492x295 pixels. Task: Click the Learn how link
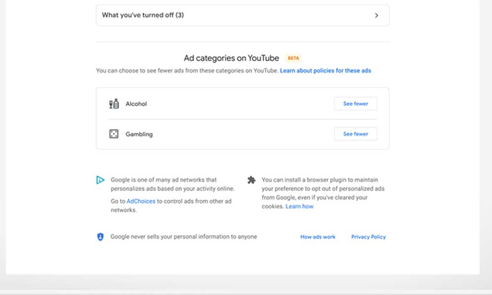click(299, 206)
